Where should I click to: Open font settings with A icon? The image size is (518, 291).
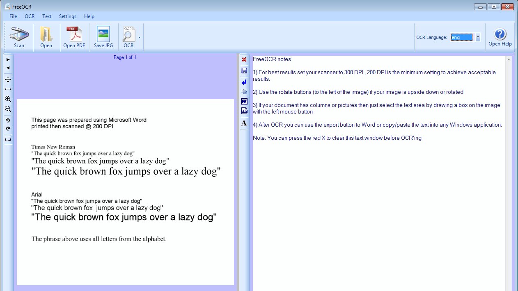click(x=244, y=123)
